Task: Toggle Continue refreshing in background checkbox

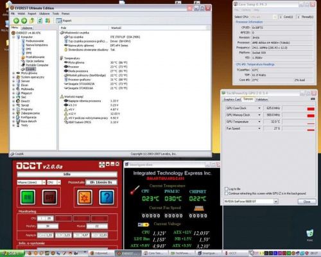Action: click(x=226, y=193)
